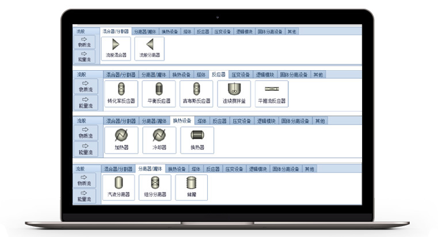Click 能量流 button in the reactor panel
This screenshot has height=237, width=438.
click(x=85, y=102)
